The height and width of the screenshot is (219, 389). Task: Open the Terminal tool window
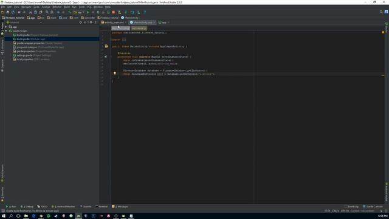coord(102,207)
